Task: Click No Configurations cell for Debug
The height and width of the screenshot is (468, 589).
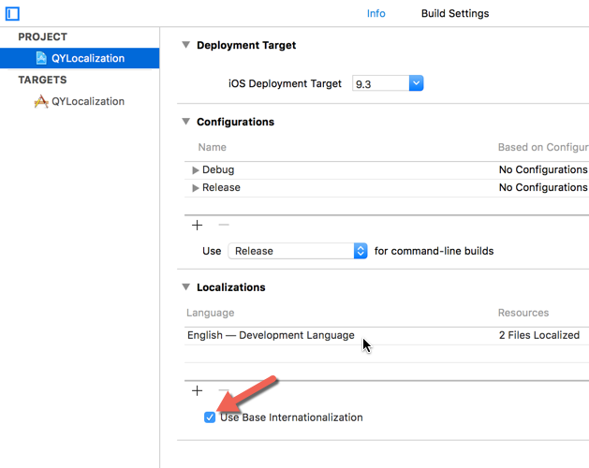Action: point(543,169)
